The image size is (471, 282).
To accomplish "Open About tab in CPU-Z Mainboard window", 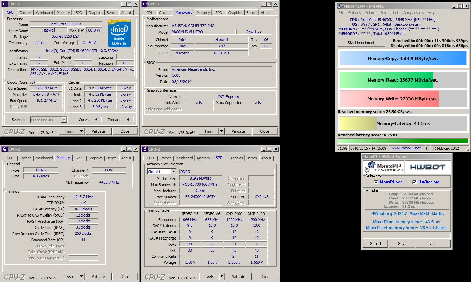I will click(266, 13).
